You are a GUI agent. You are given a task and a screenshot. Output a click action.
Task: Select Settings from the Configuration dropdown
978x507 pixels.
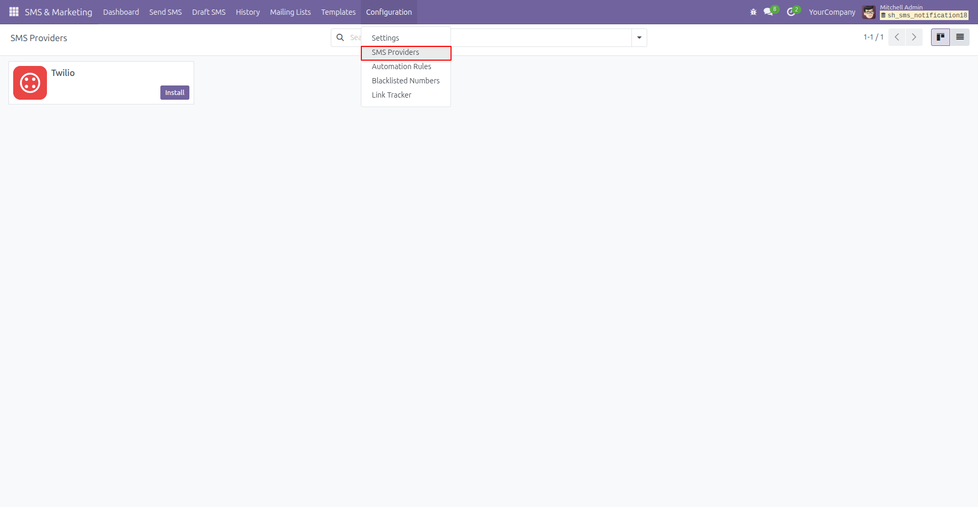(406, 38)
